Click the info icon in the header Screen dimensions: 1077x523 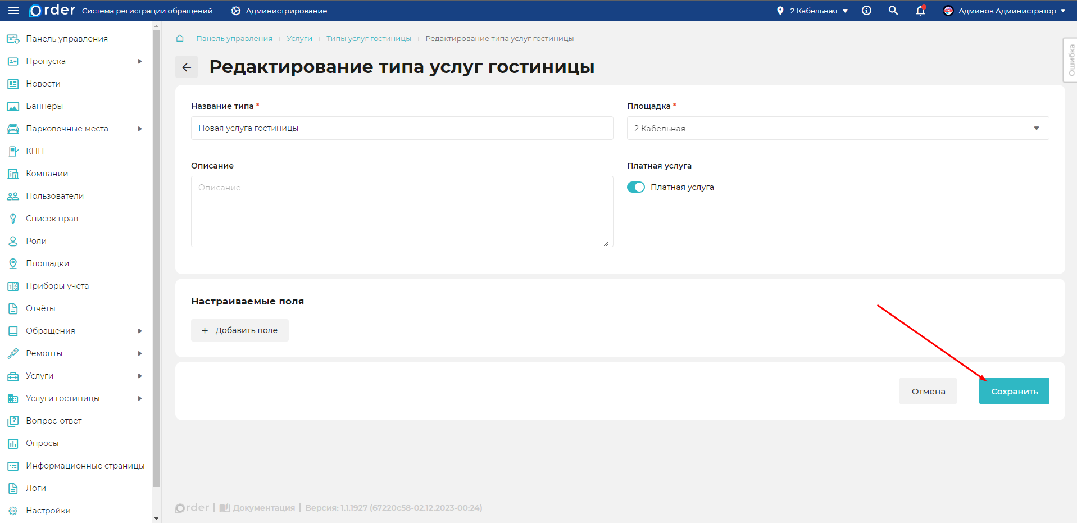click(x=866, y=10)
